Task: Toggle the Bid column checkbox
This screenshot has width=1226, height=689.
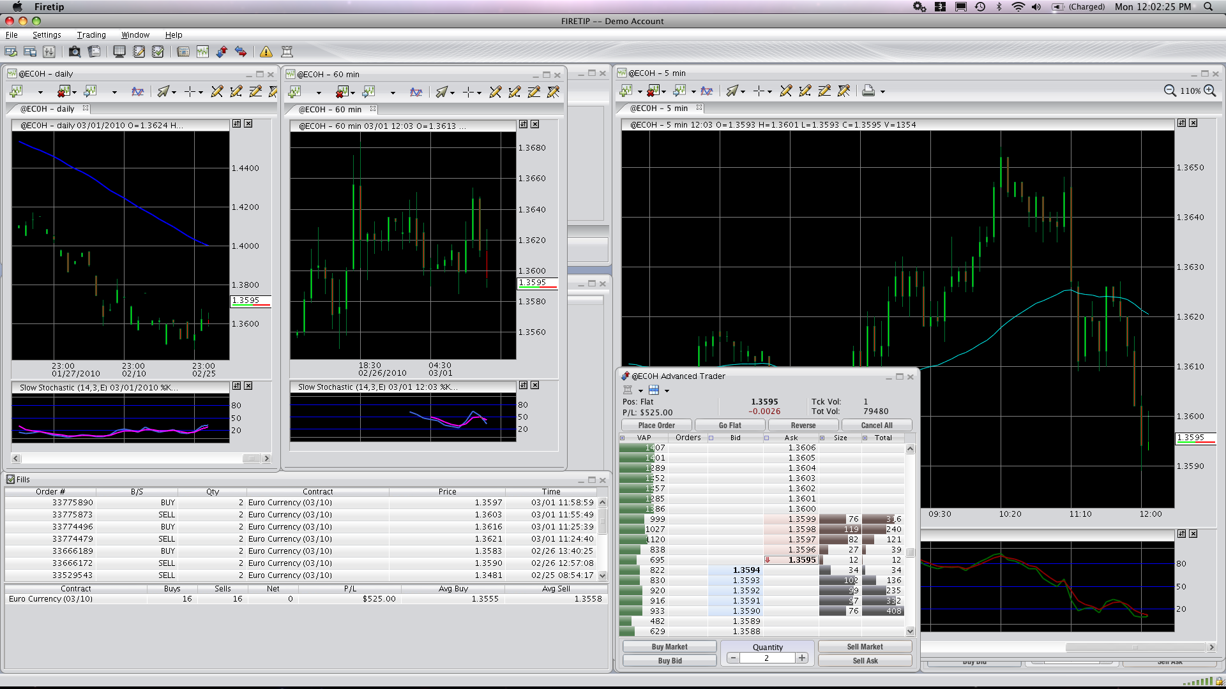Action: pyautogui.click(x=711, y=438)
